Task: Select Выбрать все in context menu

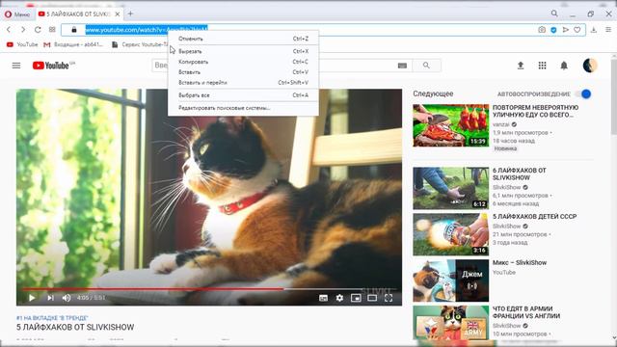Action: tap(243, 95)
